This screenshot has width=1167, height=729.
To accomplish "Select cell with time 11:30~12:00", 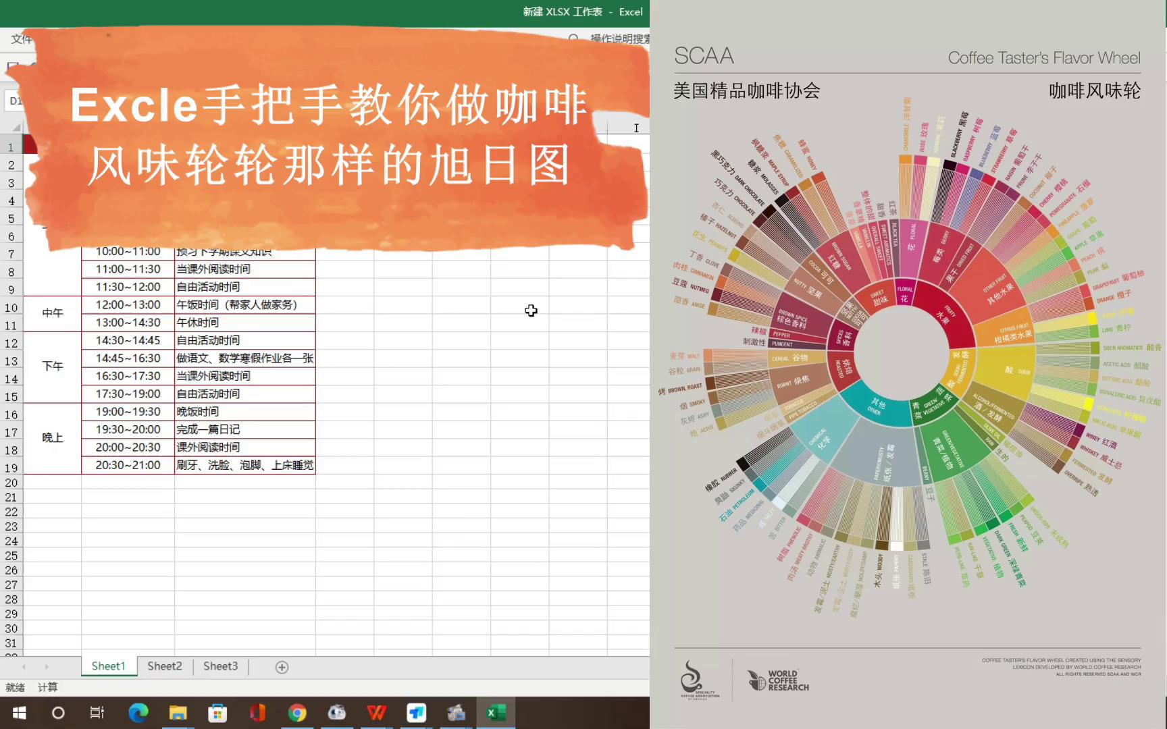I will tap(128, 287).
